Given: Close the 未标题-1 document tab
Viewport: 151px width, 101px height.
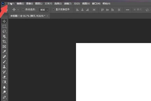Looking at the screenshot, I should coord(48,16).
